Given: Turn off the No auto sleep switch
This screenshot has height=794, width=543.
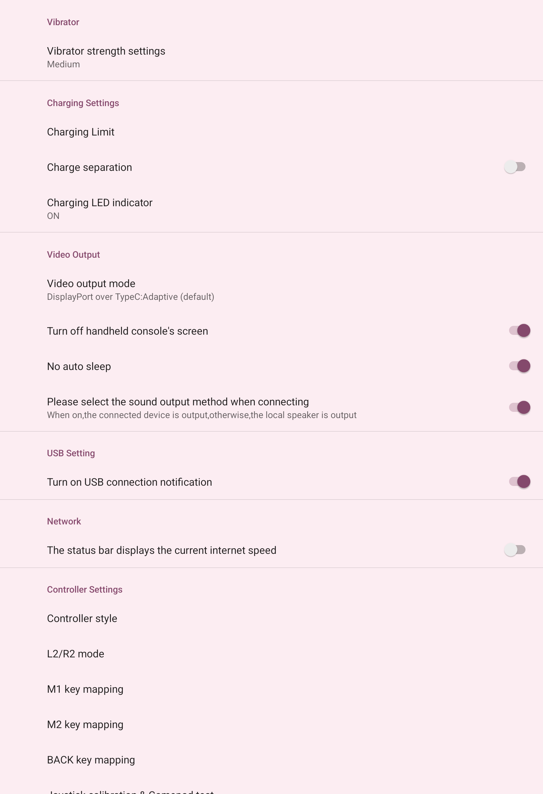Looking at the screenshot, I should tap(520, 366).
